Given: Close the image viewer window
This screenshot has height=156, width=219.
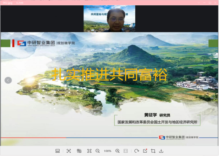Looking at the screenshot, I should coord(215,3).
